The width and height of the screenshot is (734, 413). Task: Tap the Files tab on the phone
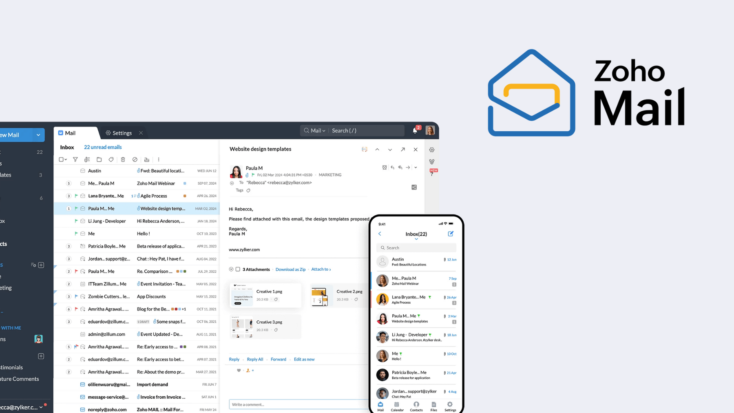(x=433, y=406)
